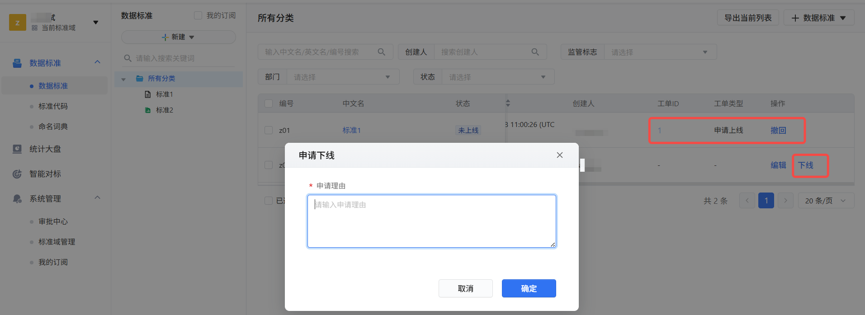Image resolution: width=865 pixels, height=315 pixels.
Task: Select page 1 in pagination
Action: (x=766, y=201)
